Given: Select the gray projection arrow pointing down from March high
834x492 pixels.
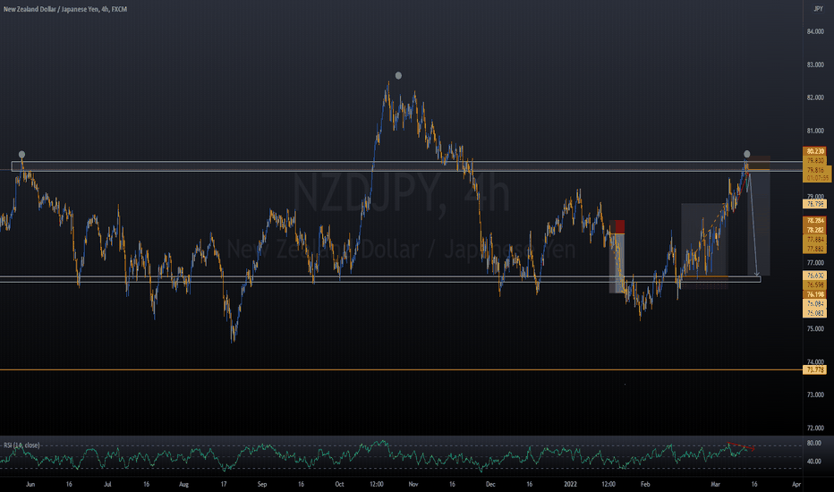Looking at the screenshot, I should [x=753, y=224].
